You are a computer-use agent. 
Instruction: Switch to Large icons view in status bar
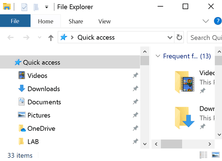click(x=216, y=155)
